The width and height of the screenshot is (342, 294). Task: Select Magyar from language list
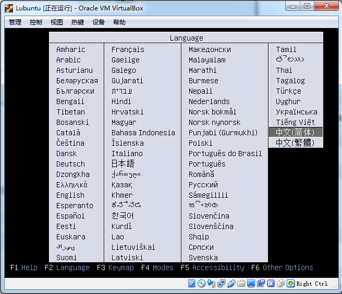124,122
